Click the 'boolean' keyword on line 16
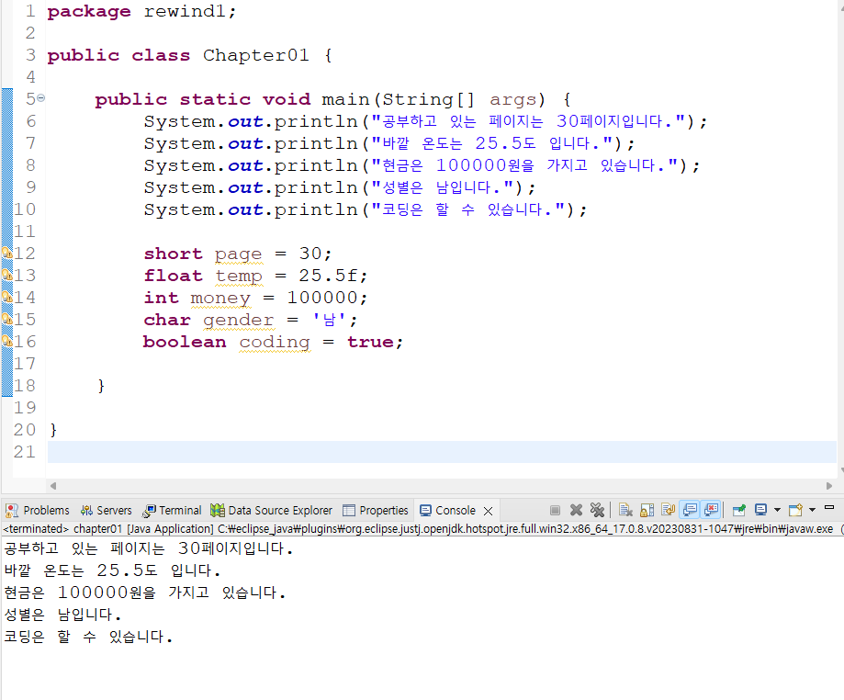 tap(185, 343)
